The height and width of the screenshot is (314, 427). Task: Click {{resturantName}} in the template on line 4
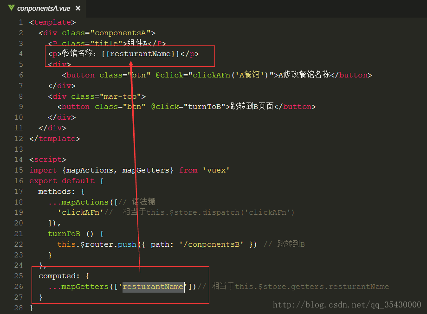pos(140,54)
